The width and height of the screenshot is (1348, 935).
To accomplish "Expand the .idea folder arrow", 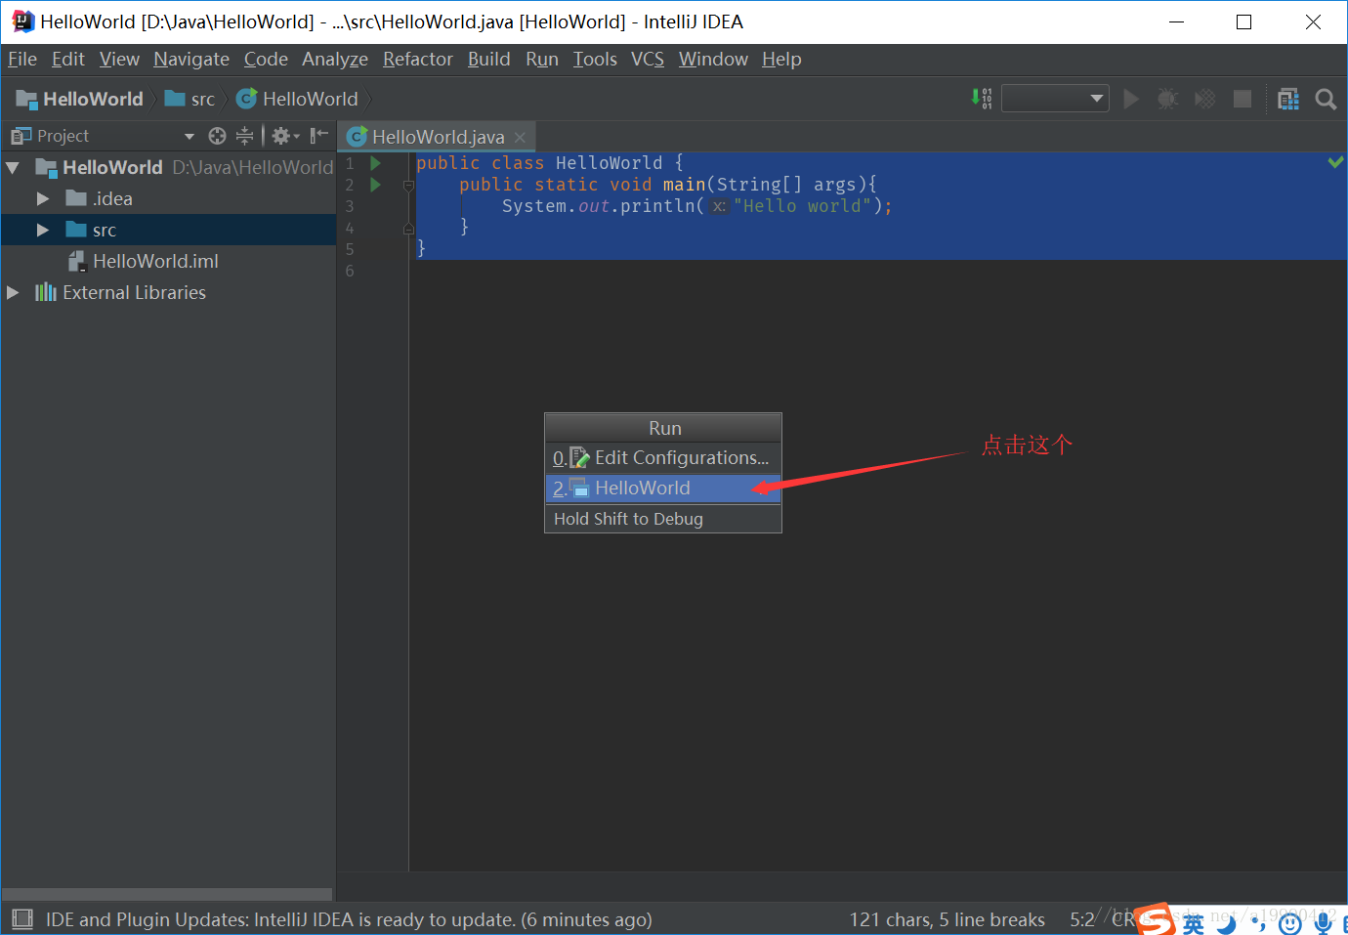I will (43, 199).
